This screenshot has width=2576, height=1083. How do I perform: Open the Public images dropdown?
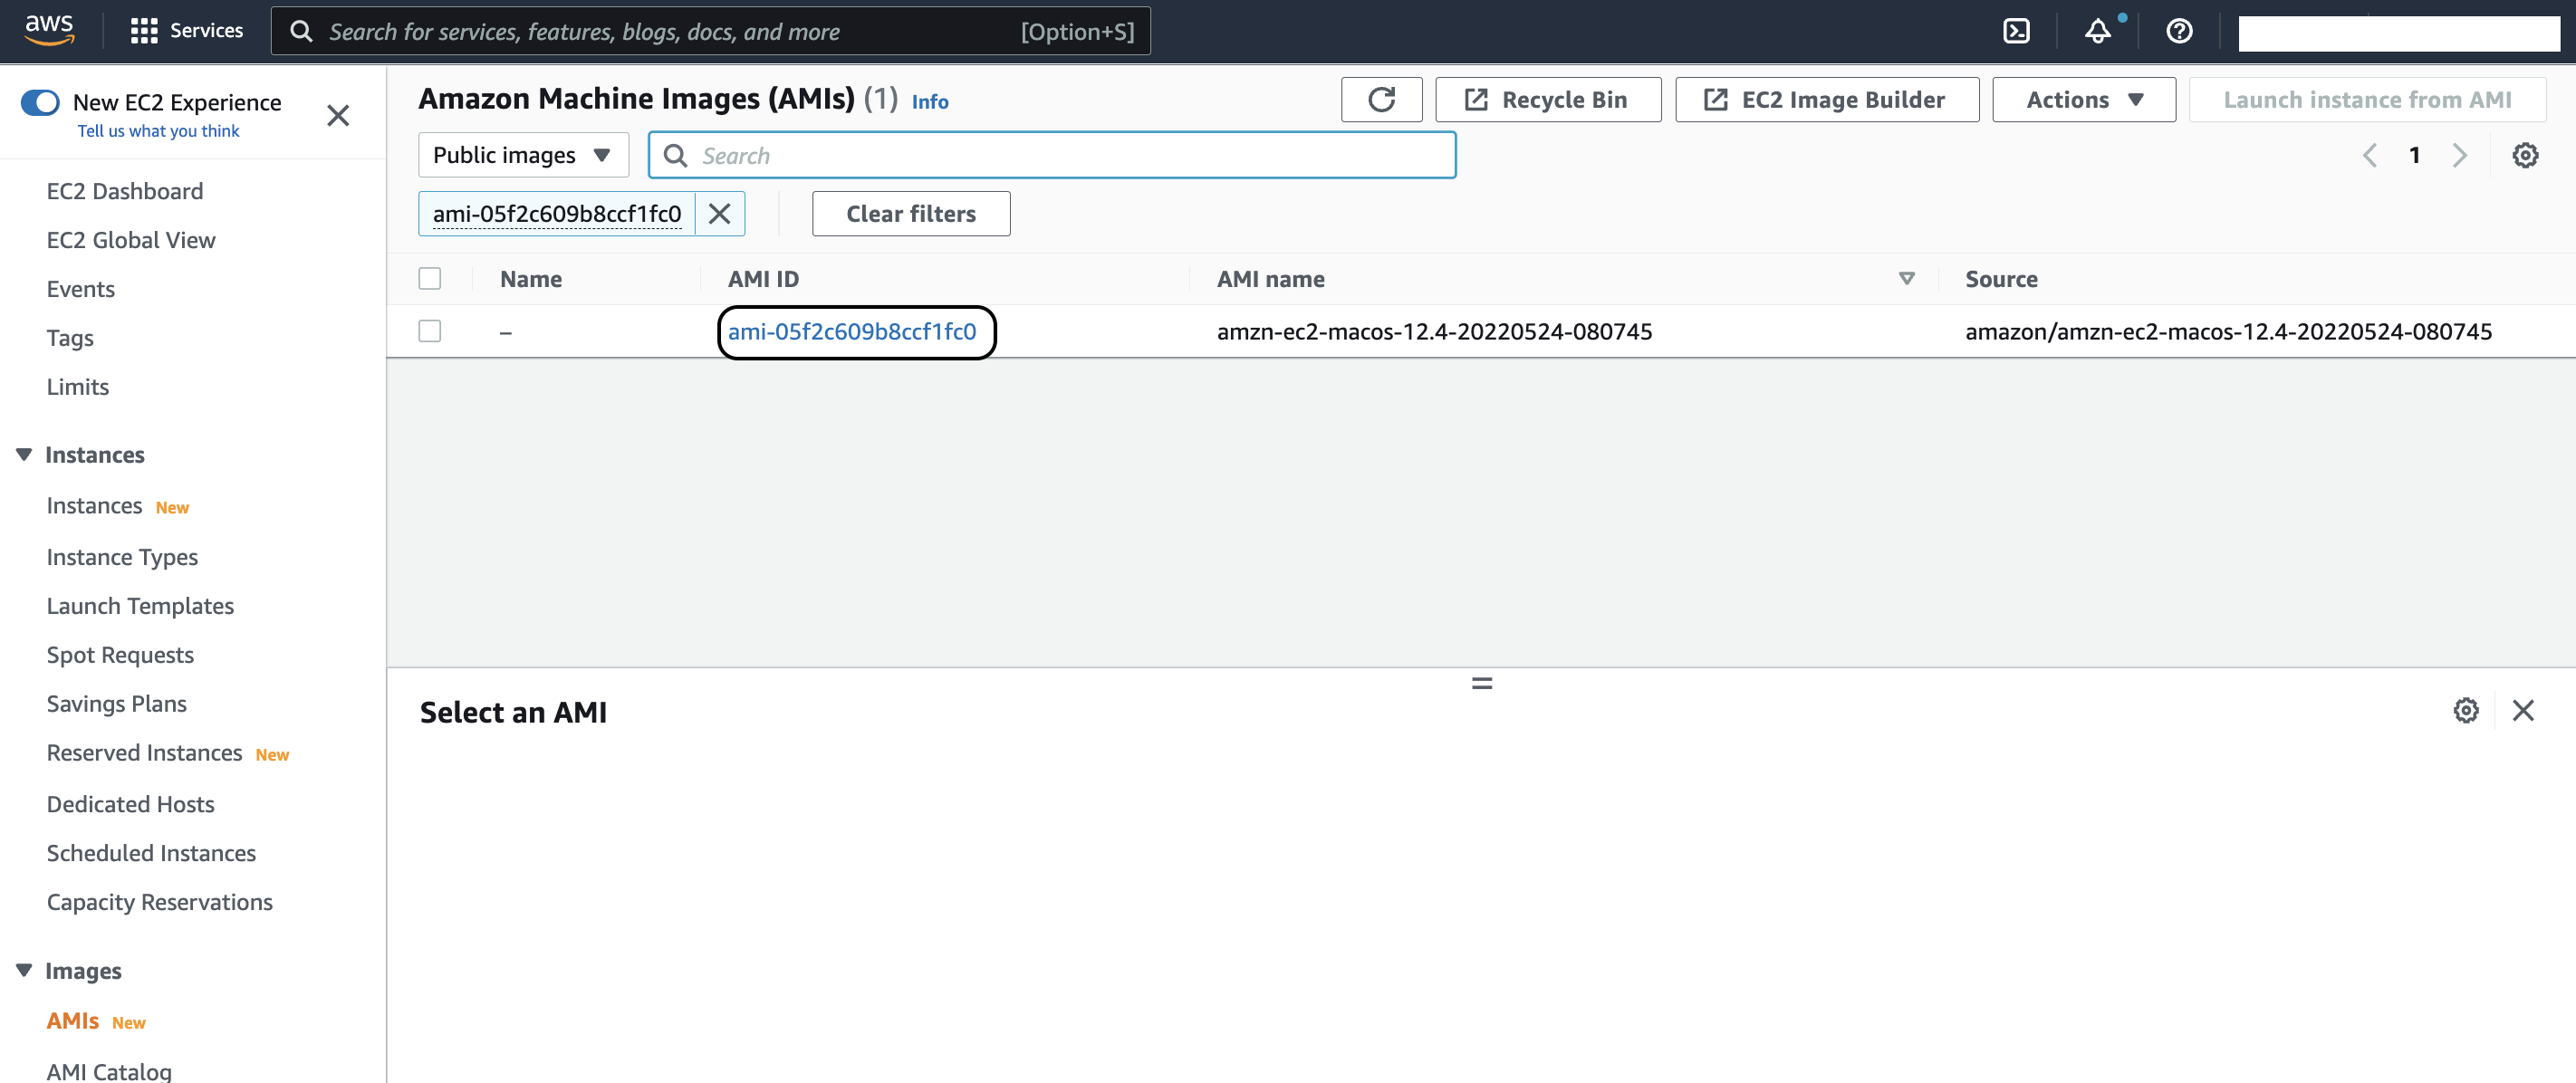(x=523, y=155)
